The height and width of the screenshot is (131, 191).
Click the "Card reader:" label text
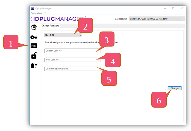(x=121, y=19)
